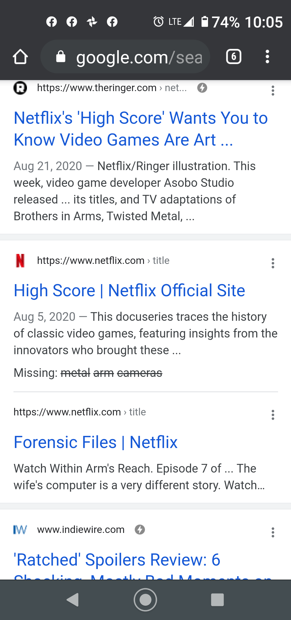Tap the Android back navigation button
Image resolution: width=291 pixels, height=620 pixels.
point(73,600)
